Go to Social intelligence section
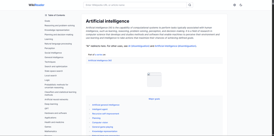Screen dimensions: 274x136 (53, 53)
